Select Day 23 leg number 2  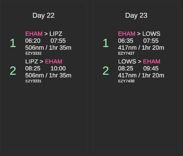105,71
